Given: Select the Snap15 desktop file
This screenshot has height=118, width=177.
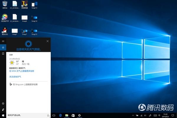Looking at the screenshot, I should click(x=34, y=32).
